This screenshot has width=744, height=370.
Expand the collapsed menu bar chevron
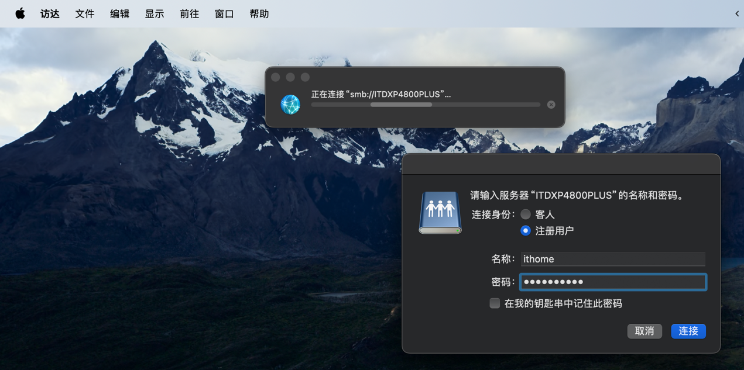point(736,13)
